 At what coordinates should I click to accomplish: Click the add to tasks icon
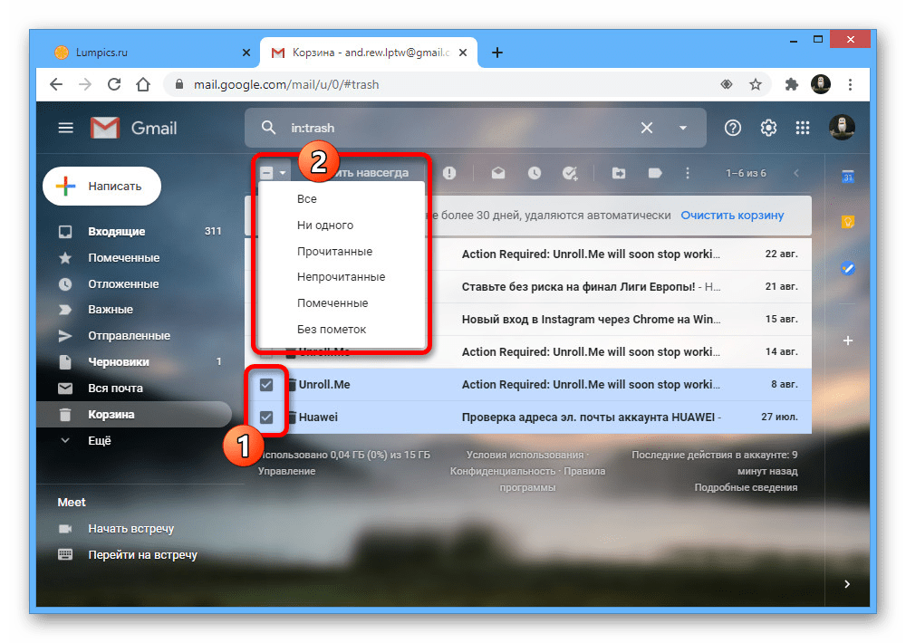tap(570, 173)
